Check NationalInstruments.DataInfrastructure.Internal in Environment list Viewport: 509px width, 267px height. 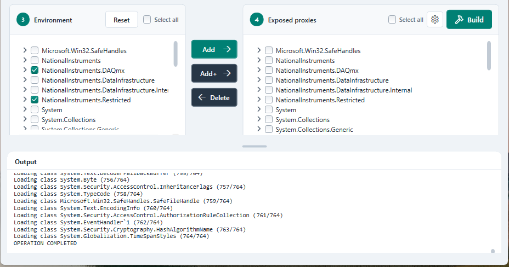(x=35, y=90)
